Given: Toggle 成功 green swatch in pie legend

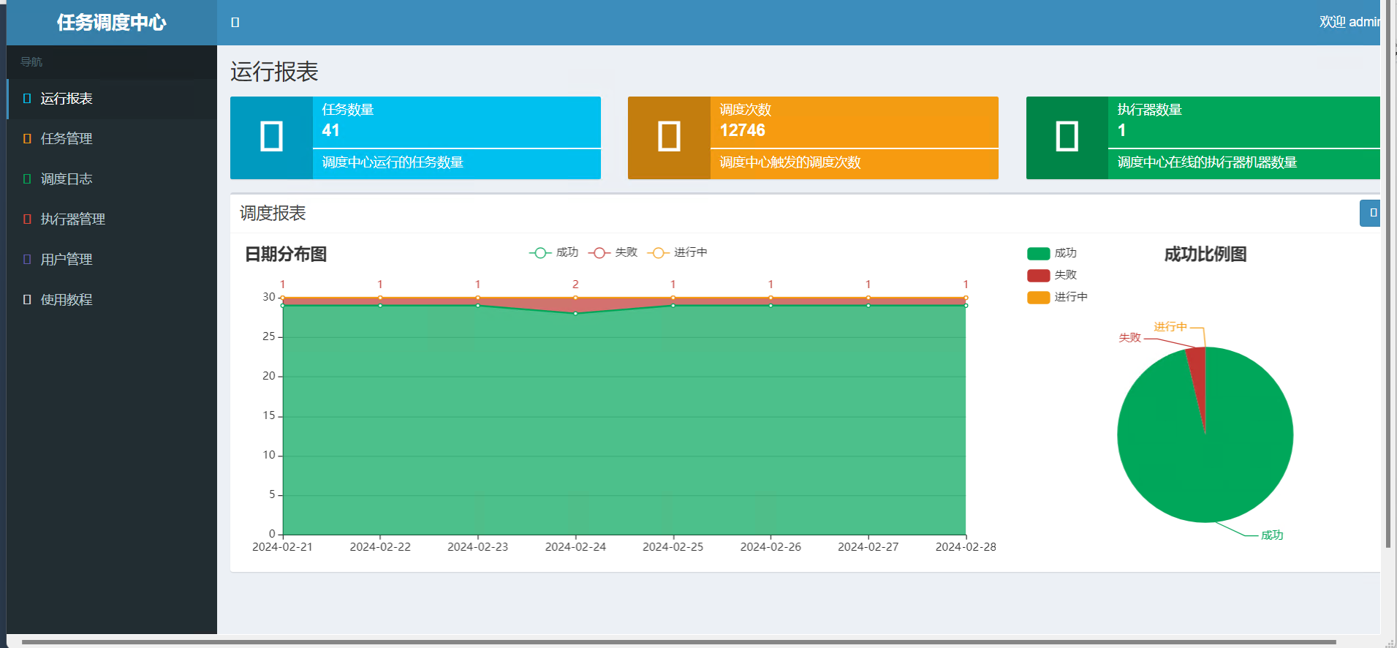Looking at the screenshot, I should (1038, 254).
